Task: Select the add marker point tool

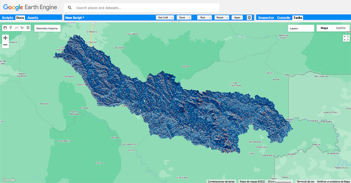Action: [11, 28]
